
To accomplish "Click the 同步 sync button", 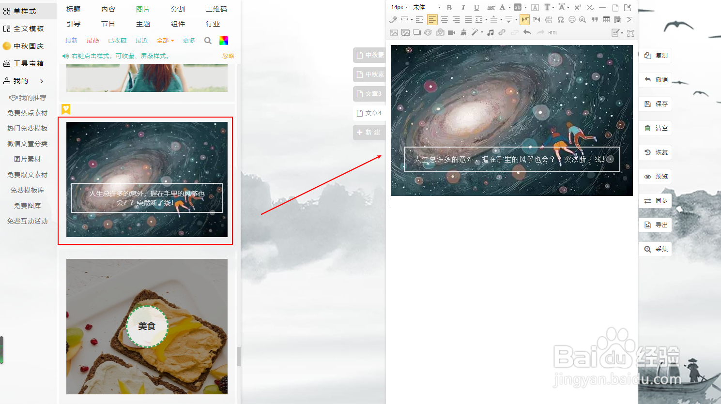I will click(x=656, y=201).
